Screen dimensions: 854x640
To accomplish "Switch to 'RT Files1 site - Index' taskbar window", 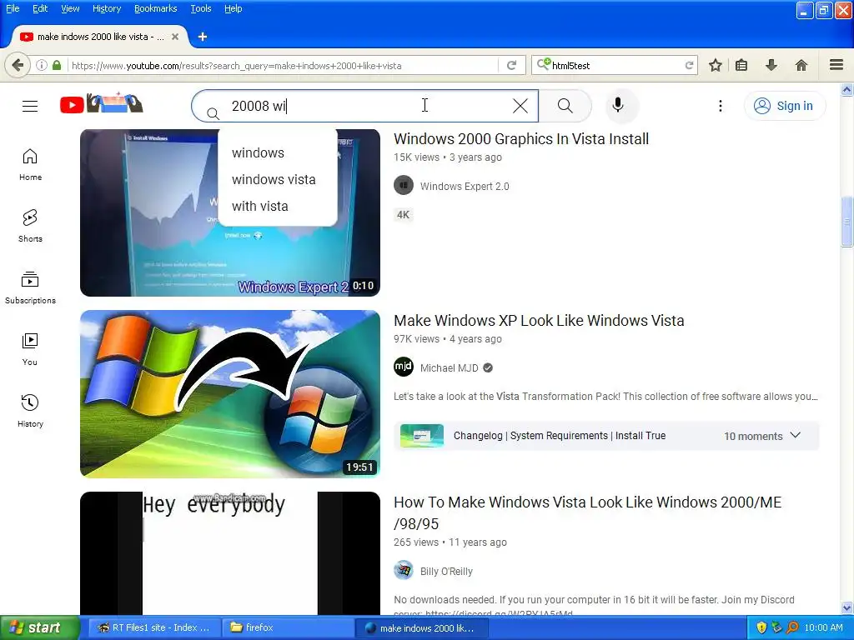I will click(x=153, y=627).
